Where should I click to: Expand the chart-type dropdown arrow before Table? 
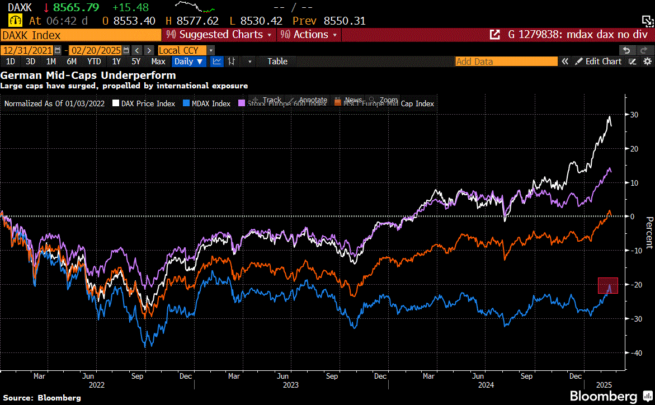click(x=250, y=62)
